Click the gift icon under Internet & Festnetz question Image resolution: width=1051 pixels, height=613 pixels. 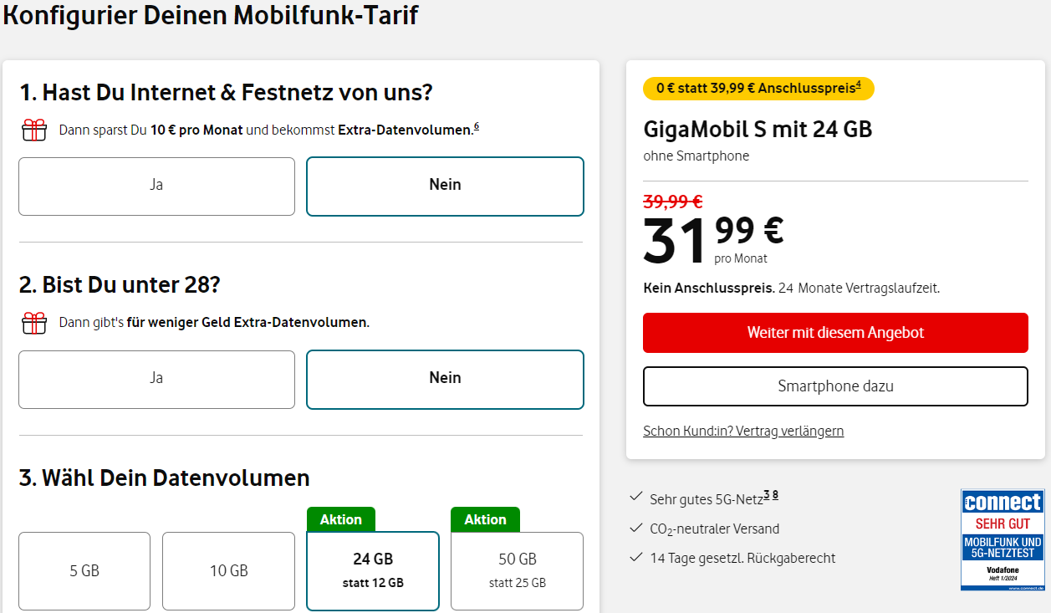pyautogui.click(x=34, y=130)
